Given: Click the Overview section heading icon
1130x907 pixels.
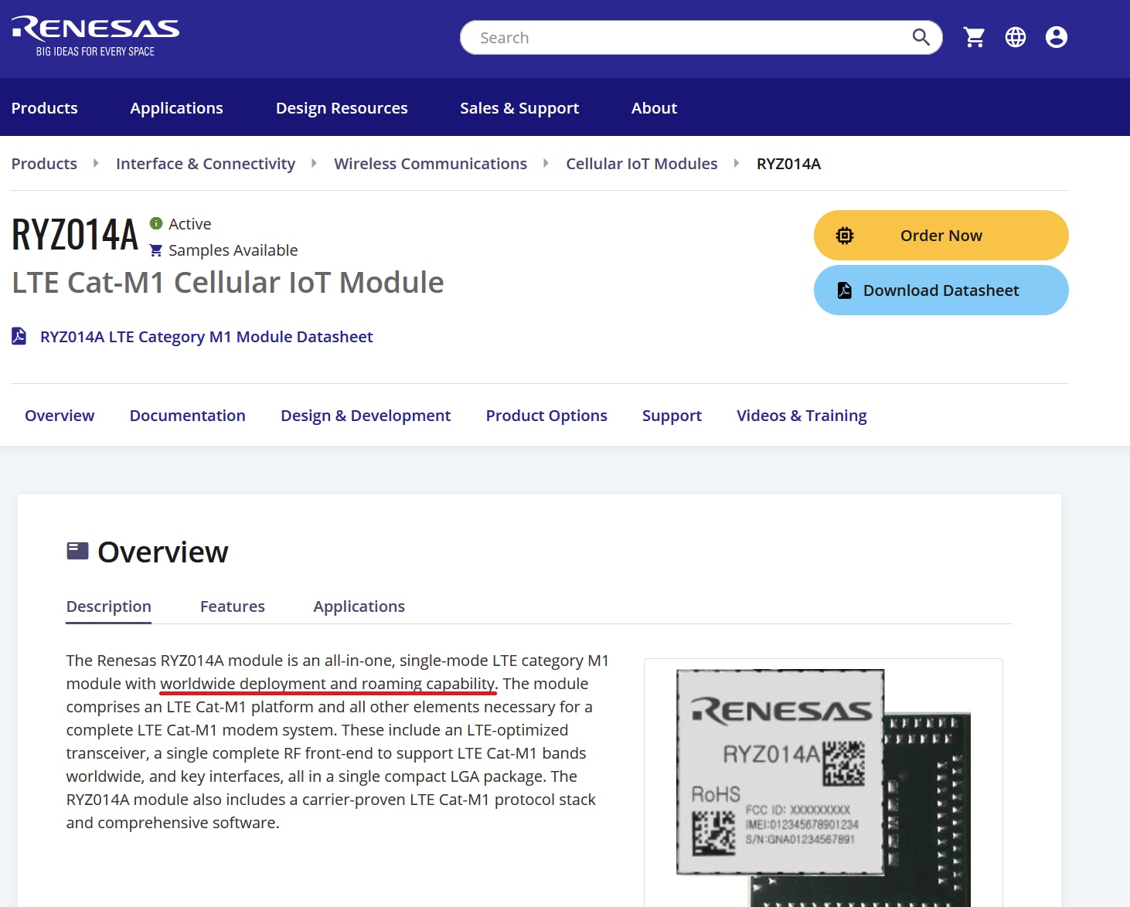Looking at the screenshot, I should pos(77,551).
